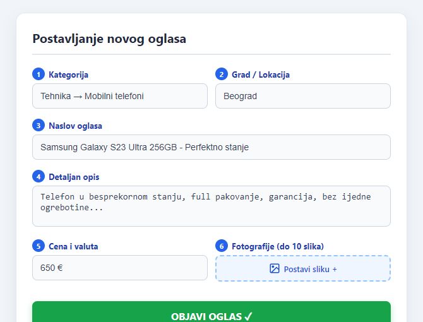Image resolution: width=423 pixels, height=322 pixels.
Task: Click inside the Detaljan opis text area
Action: [x=211, y=206]
